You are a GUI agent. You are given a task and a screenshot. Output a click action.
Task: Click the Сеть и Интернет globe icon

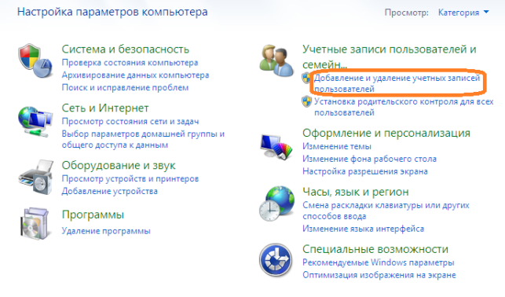click(35, 122)
